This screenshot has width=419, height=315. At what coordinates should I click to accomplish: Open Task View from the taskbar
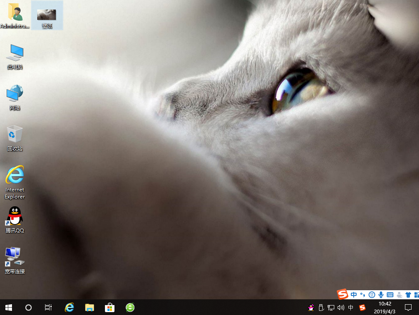(48, 307)
